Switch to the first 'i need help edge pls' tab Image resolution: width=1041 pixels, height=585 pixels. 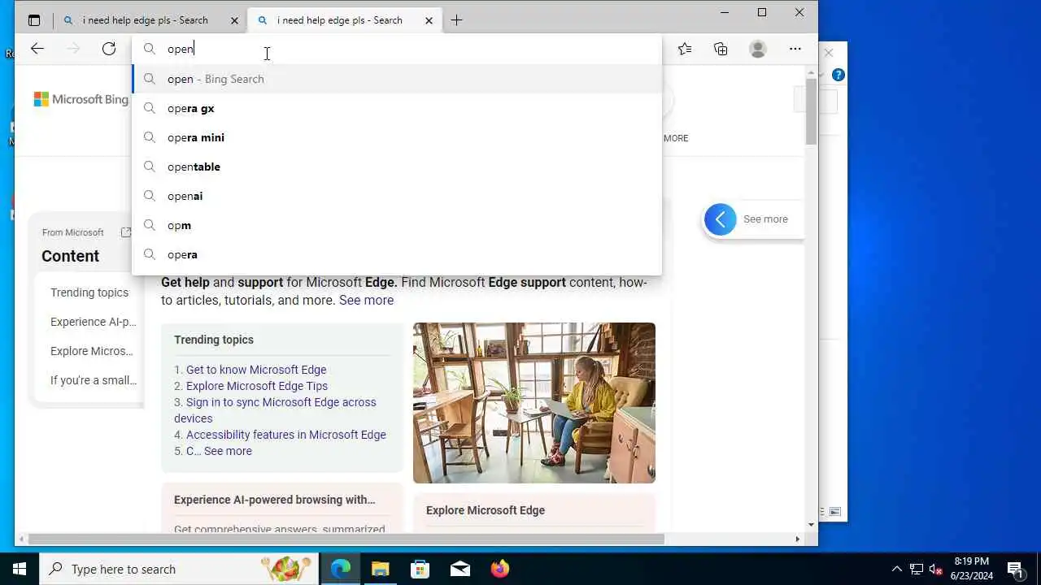[150, 20]
